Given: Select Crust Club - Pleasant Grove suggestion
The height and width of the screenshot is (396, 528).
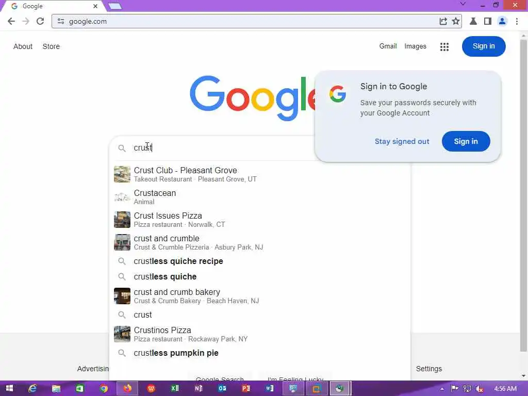Looking at the screenshot, I should [260, 174].
